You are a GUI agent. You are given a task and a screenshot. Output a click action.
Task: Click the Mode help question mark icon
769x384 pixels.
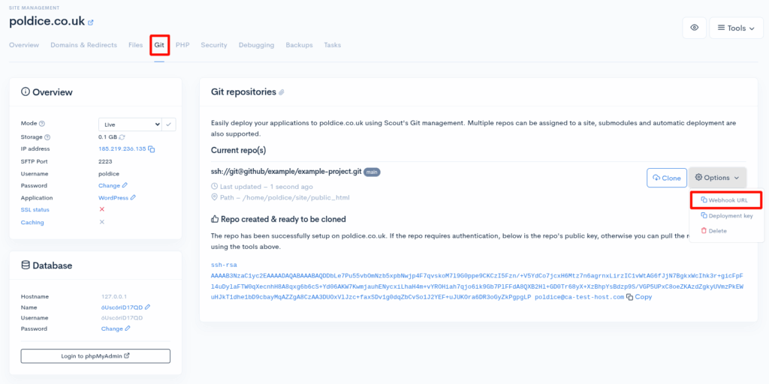click(x=42, y=124)
